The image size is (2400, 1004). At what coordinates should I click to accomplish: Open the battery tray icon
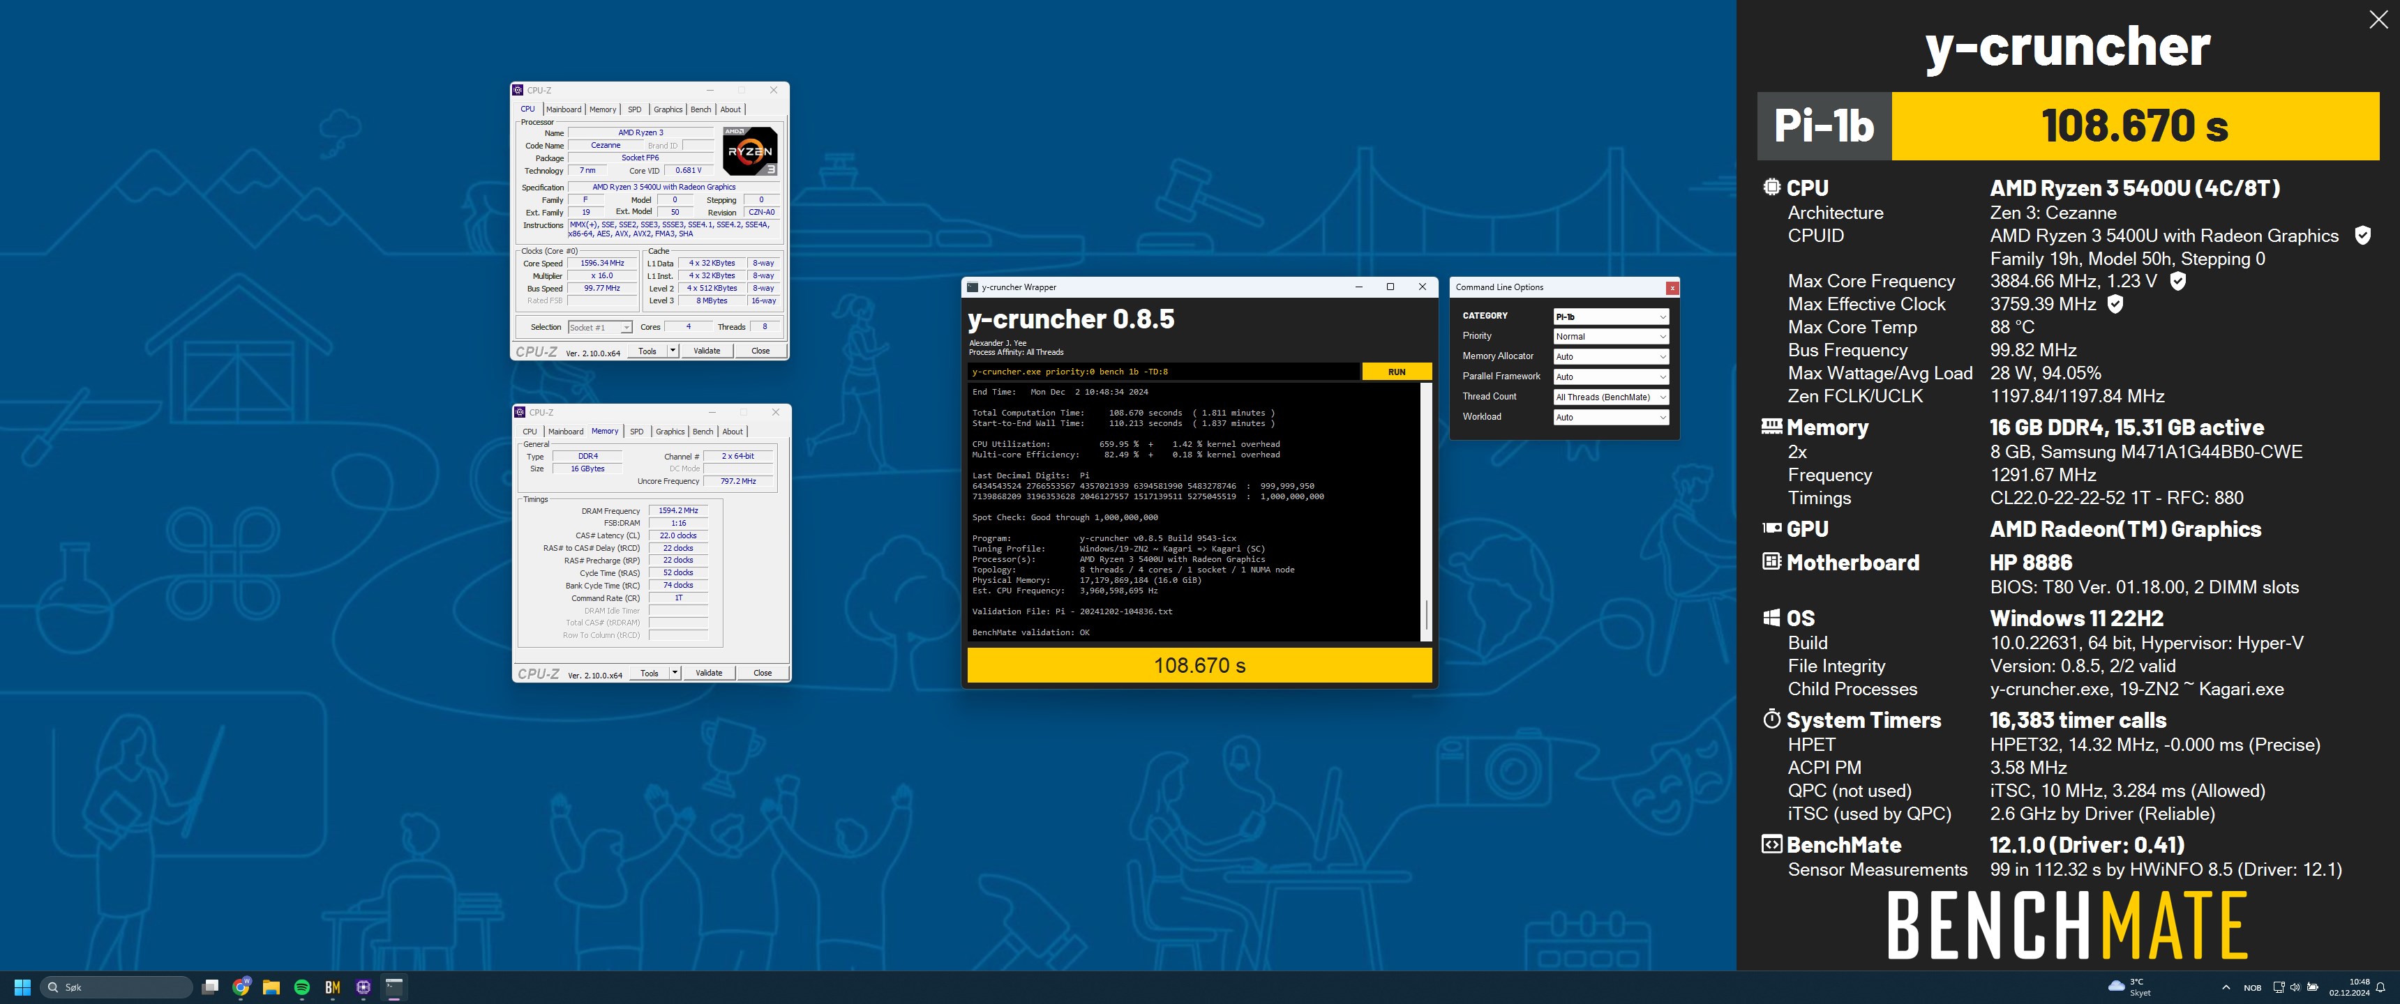[x=2311, y=987]
